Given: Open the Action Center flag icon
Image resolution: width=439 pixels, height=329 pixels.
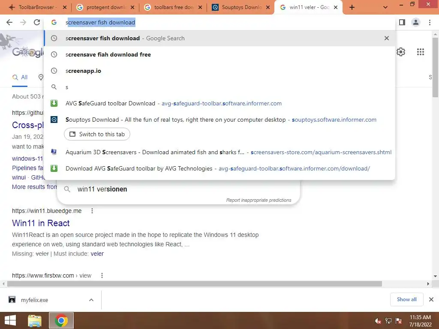Looking at the screenshot, I should [x=399, y=321].
